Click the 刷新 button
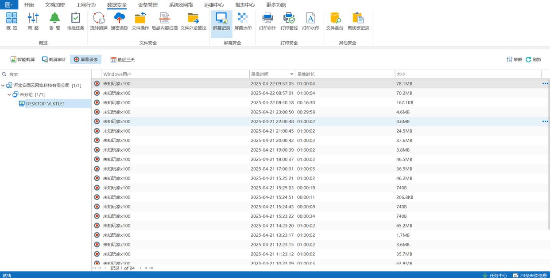Screen dimensions: 550x278 point(534,59)
